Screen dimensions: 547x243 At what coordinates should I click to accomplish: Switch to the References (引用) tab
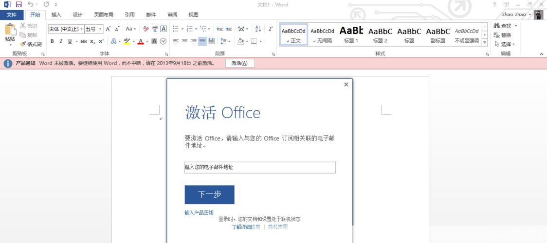130,15
